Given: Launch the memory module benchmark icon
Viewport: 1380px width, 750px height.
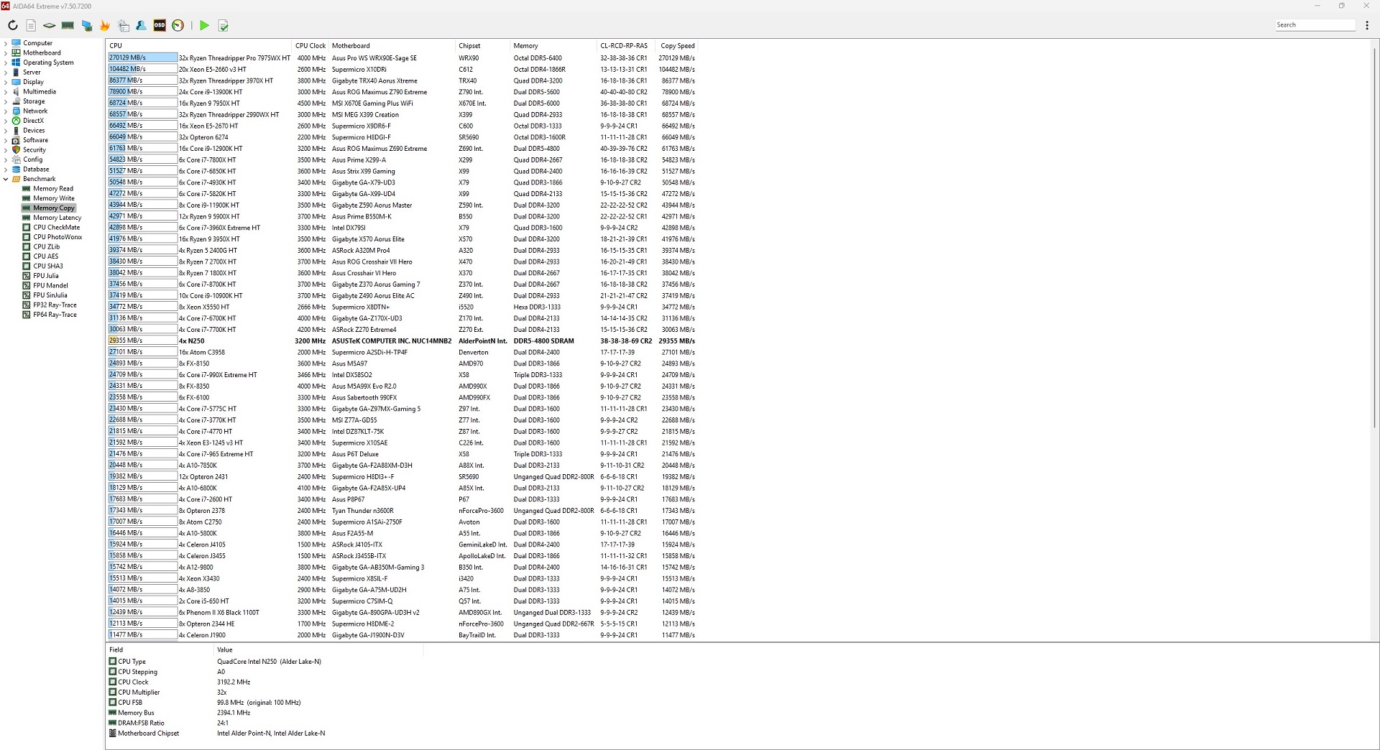Looking at the screenshot, I should coord(68,25).
